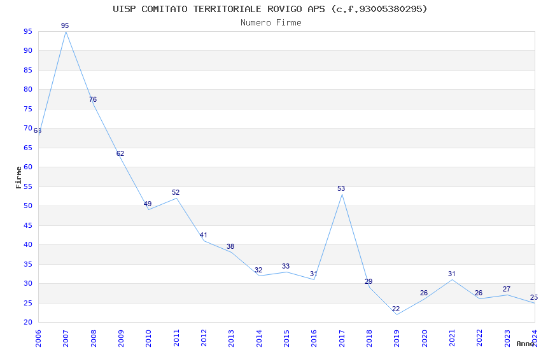This screenshot has width=541, height=350.
Task: Select the 95 data label above the 2007 peak
Action: [x=65, y=25]
